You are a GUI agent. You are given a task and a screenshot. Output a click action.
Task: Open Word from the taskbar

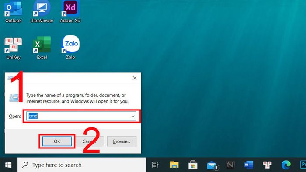(248, 165)
